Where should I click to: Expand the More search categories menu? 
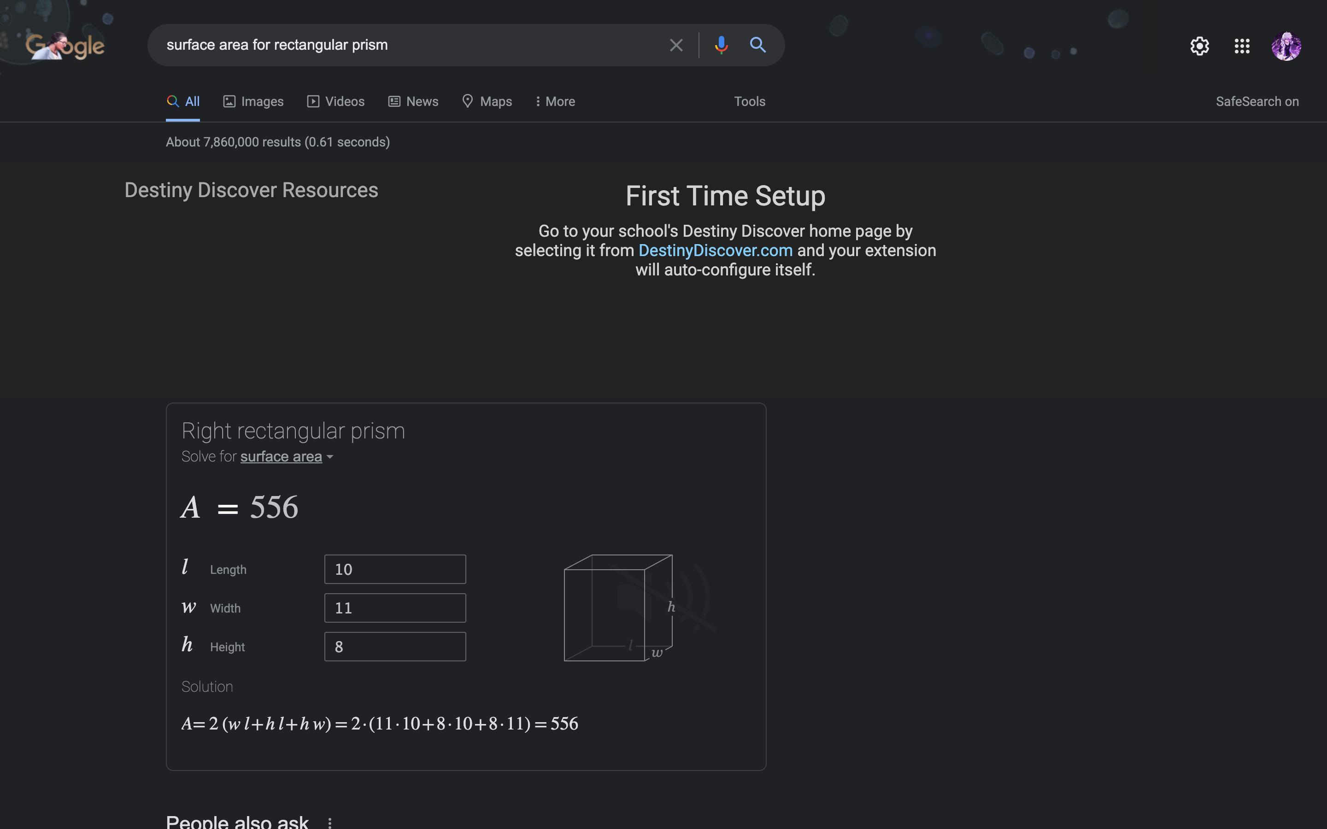[555, 101]
